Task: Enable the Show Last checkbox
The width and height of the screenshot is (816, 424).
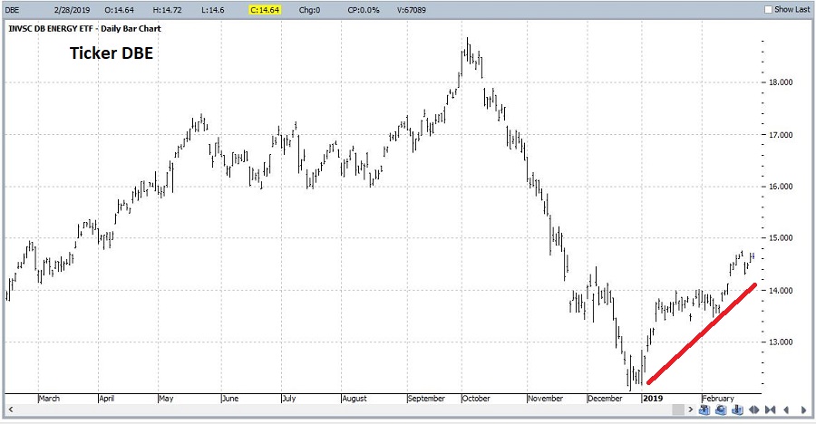Action: click(x=768, y=9)
